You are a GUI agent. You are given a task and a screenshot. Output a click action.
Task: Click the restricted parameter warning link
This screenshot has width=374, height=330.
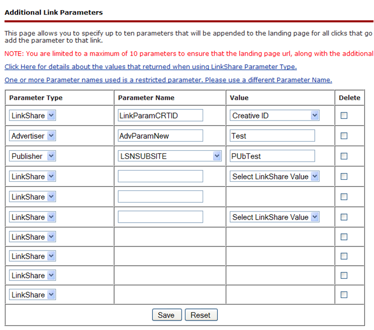click(168, 80)
